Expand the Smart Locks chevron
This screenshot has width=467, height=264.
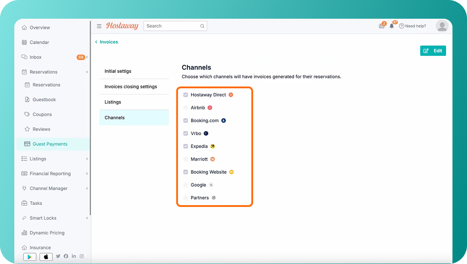[x=87, y=218]
